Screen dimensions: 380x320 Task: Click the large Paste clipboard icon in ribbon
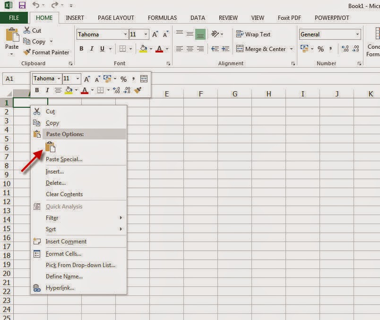(12, 35)
